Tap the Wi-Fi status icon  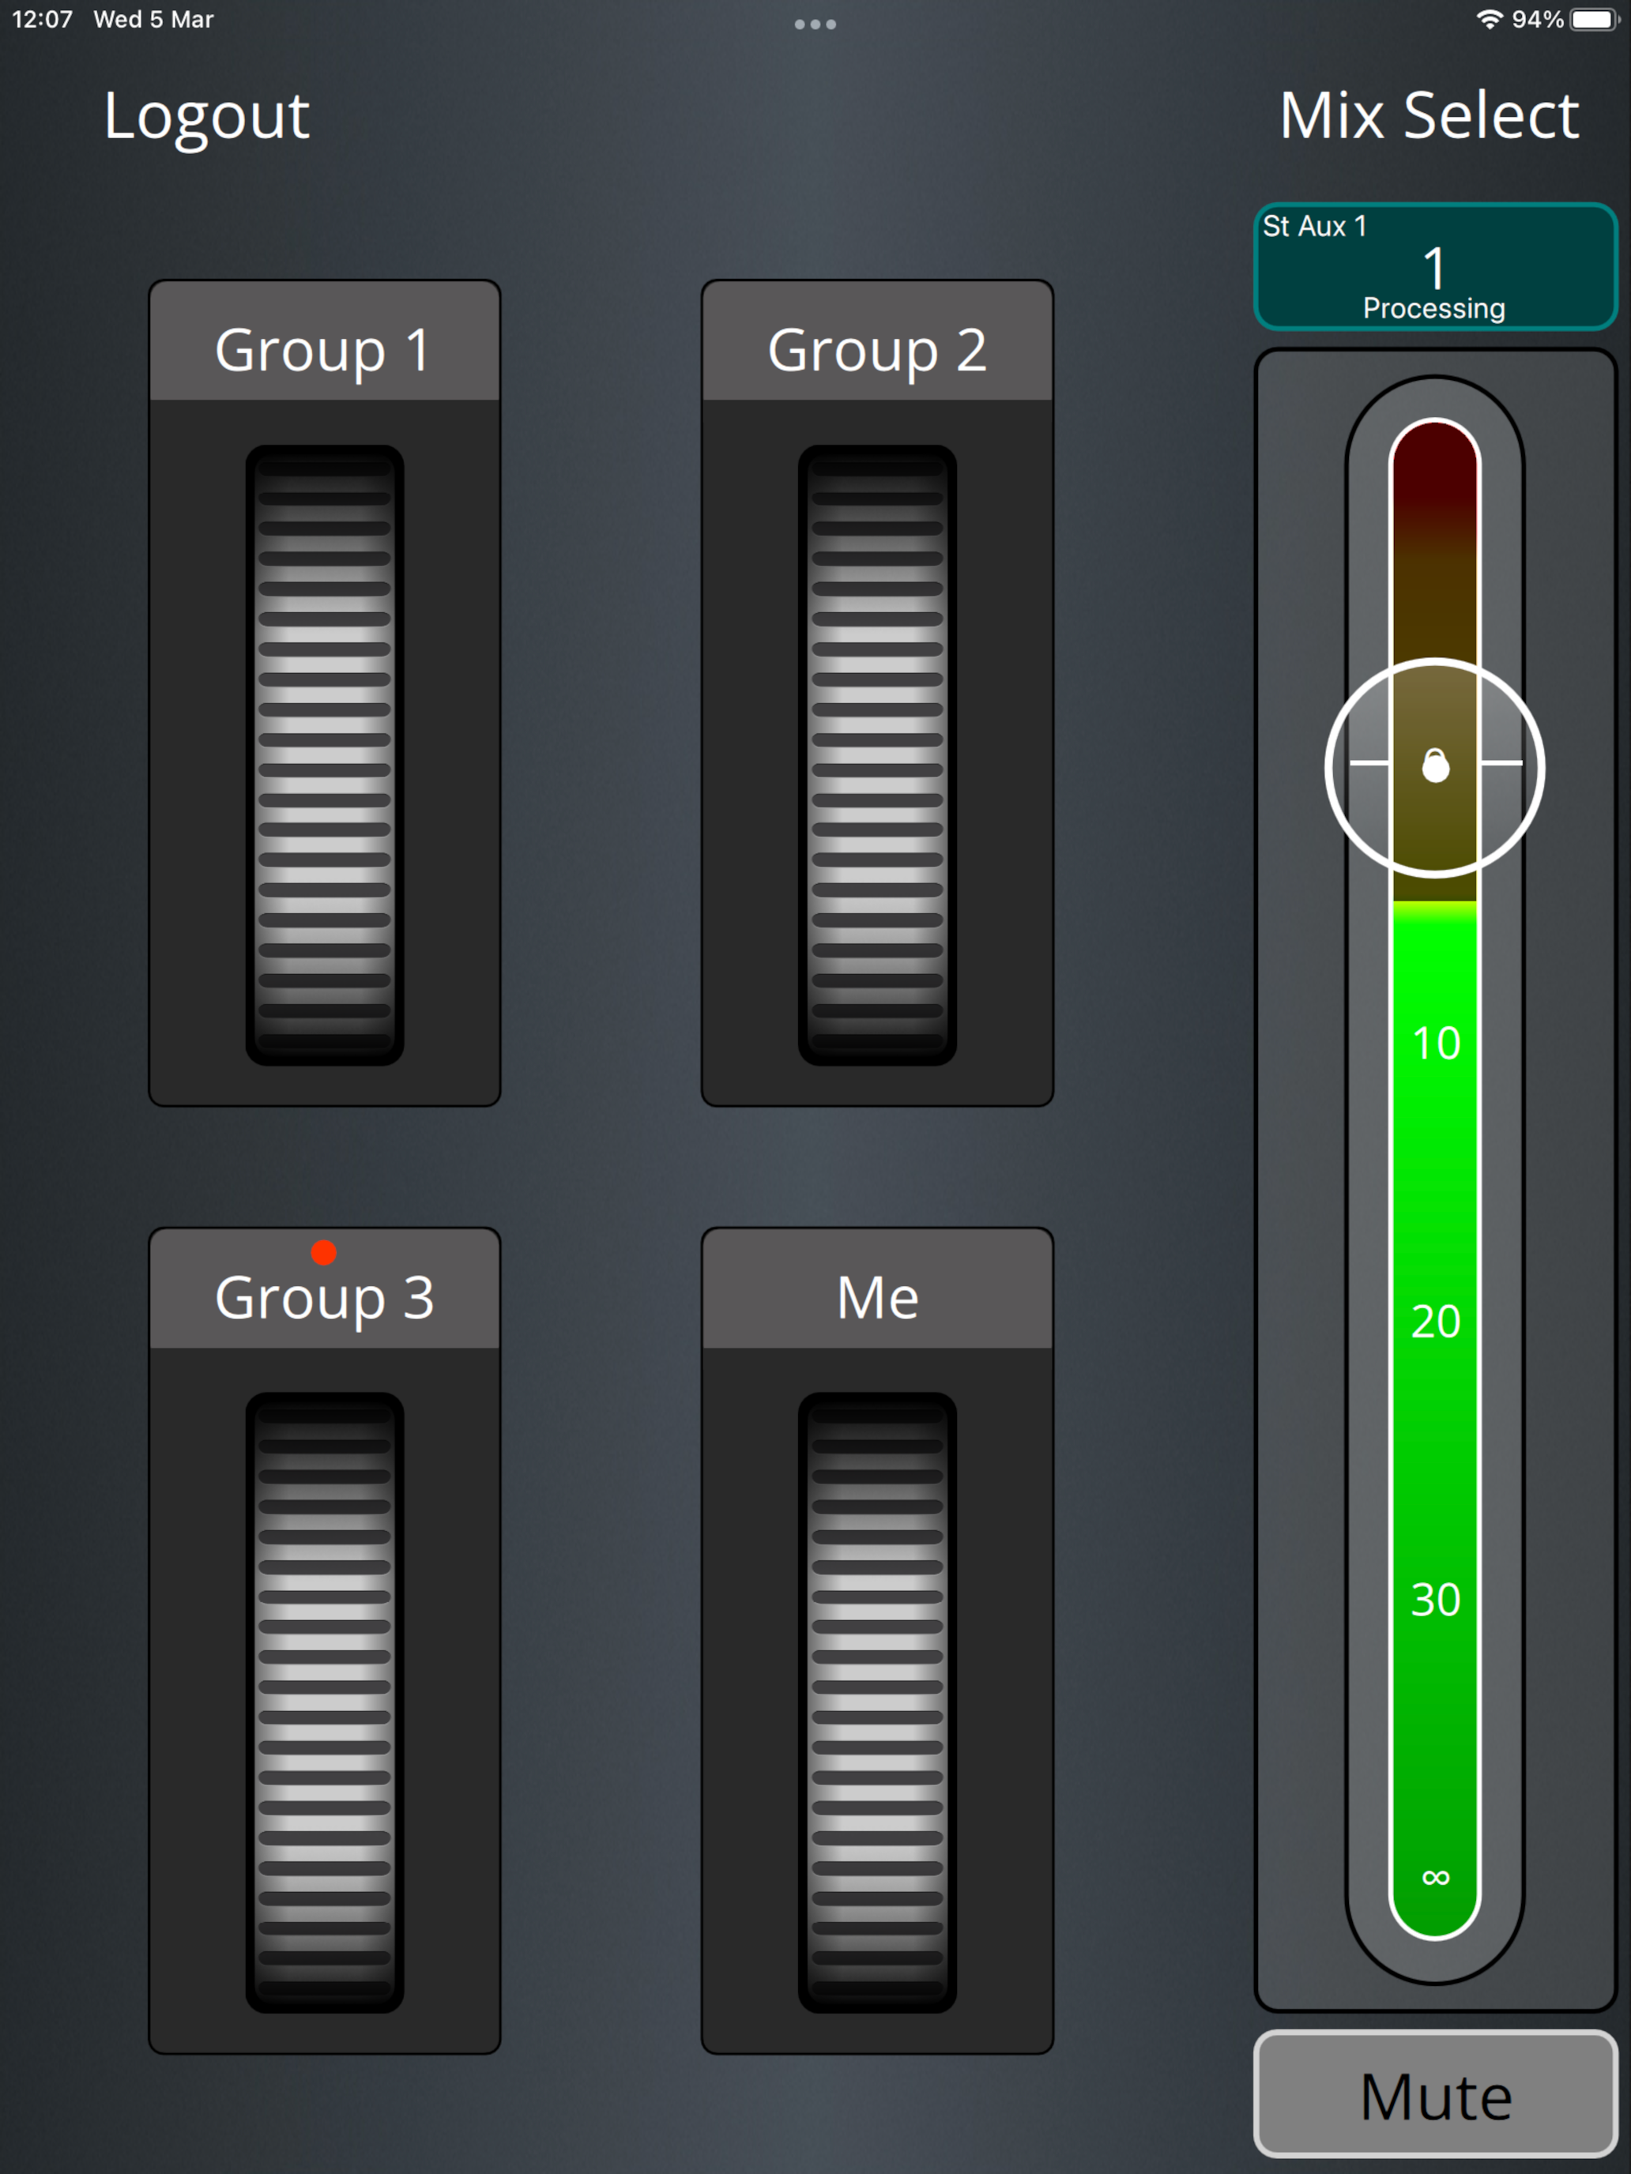1490,20
